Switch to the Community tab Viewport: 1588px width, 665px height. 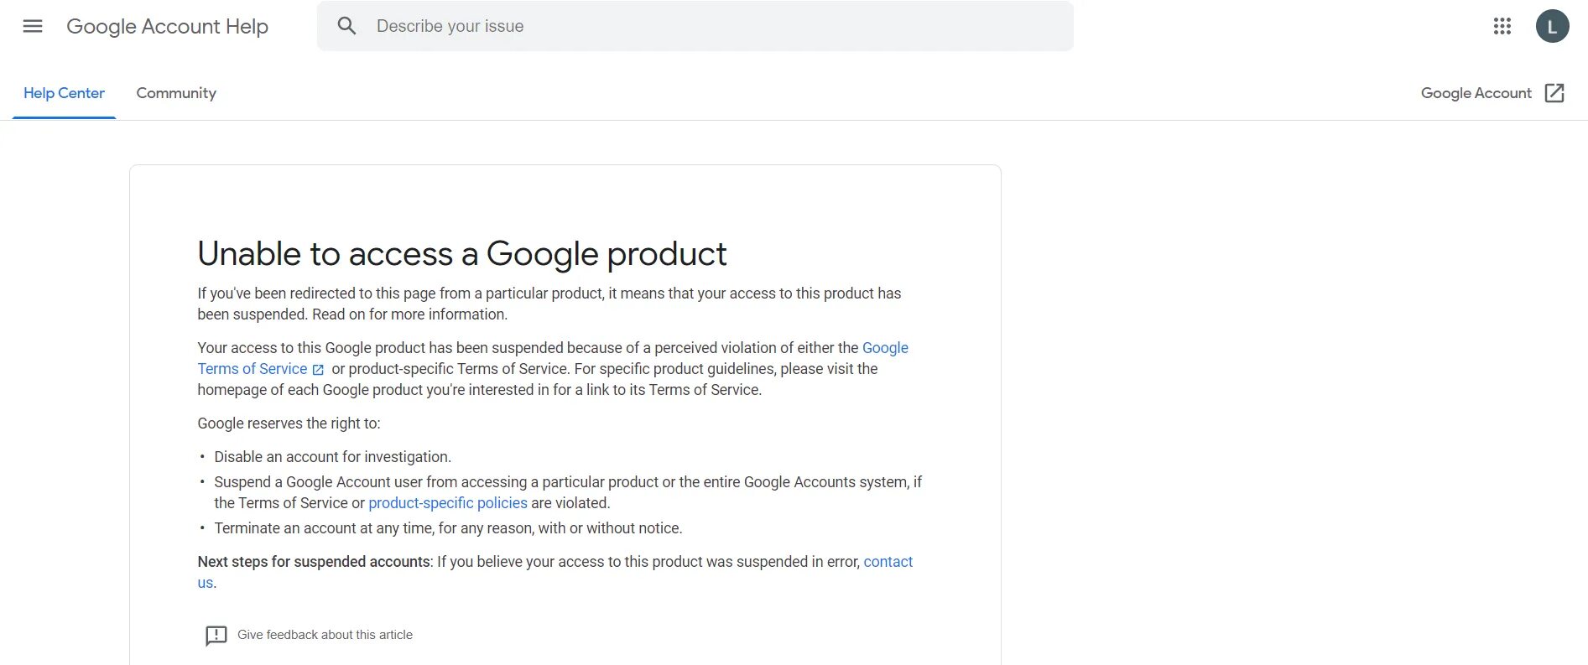(176, 93)
